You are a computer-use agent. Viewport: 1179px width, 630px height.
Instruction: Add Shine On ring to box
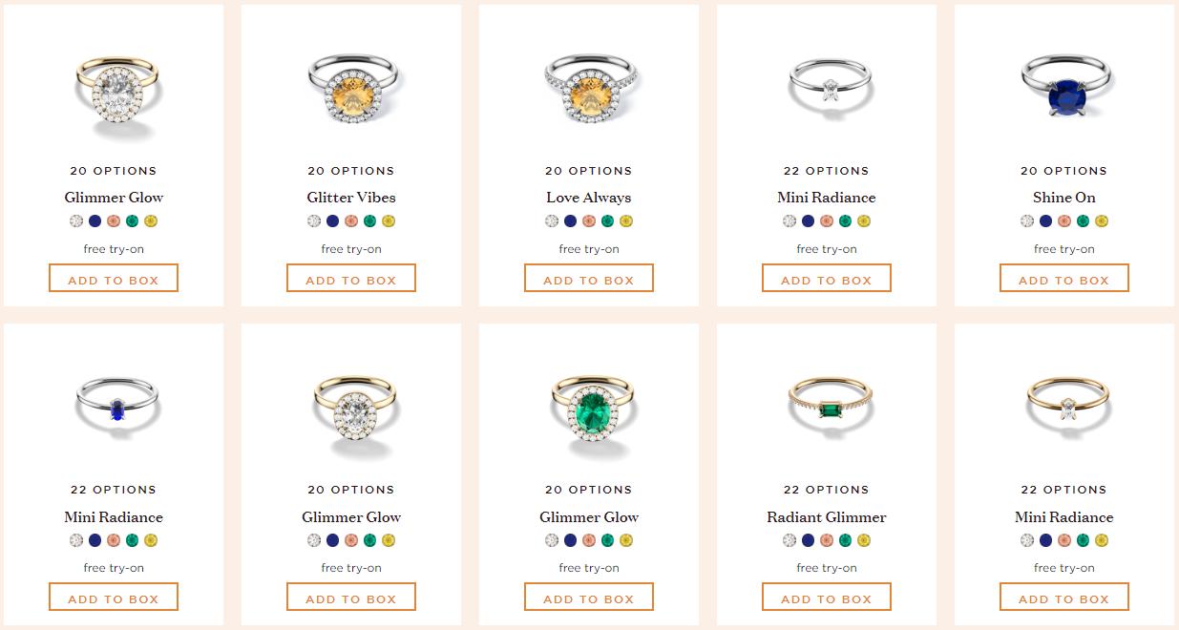1064,279
